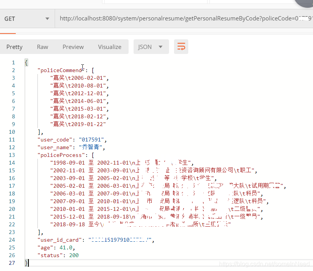The image size is (313, 271).
Task: Click the "policeProcess" key
Action: point(63,155)
